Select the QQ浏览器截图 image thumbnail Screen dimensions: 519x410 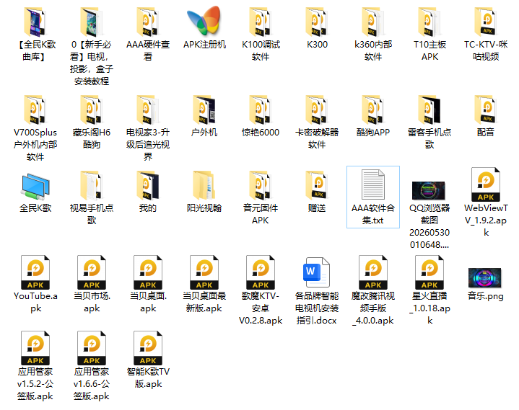(429, 191)
